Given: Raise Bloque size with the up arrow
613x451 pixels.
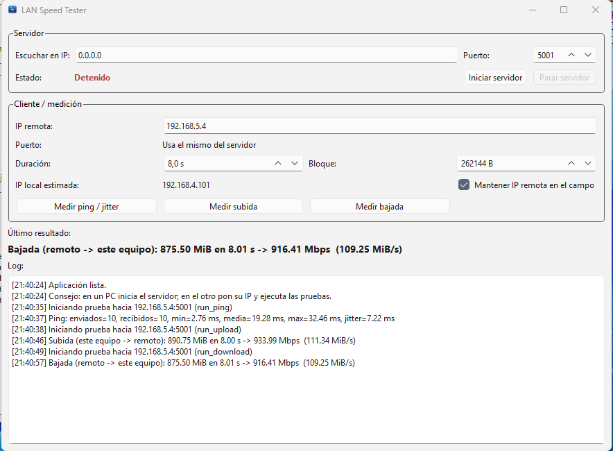Looking at the screenshot, I should 571,164.
